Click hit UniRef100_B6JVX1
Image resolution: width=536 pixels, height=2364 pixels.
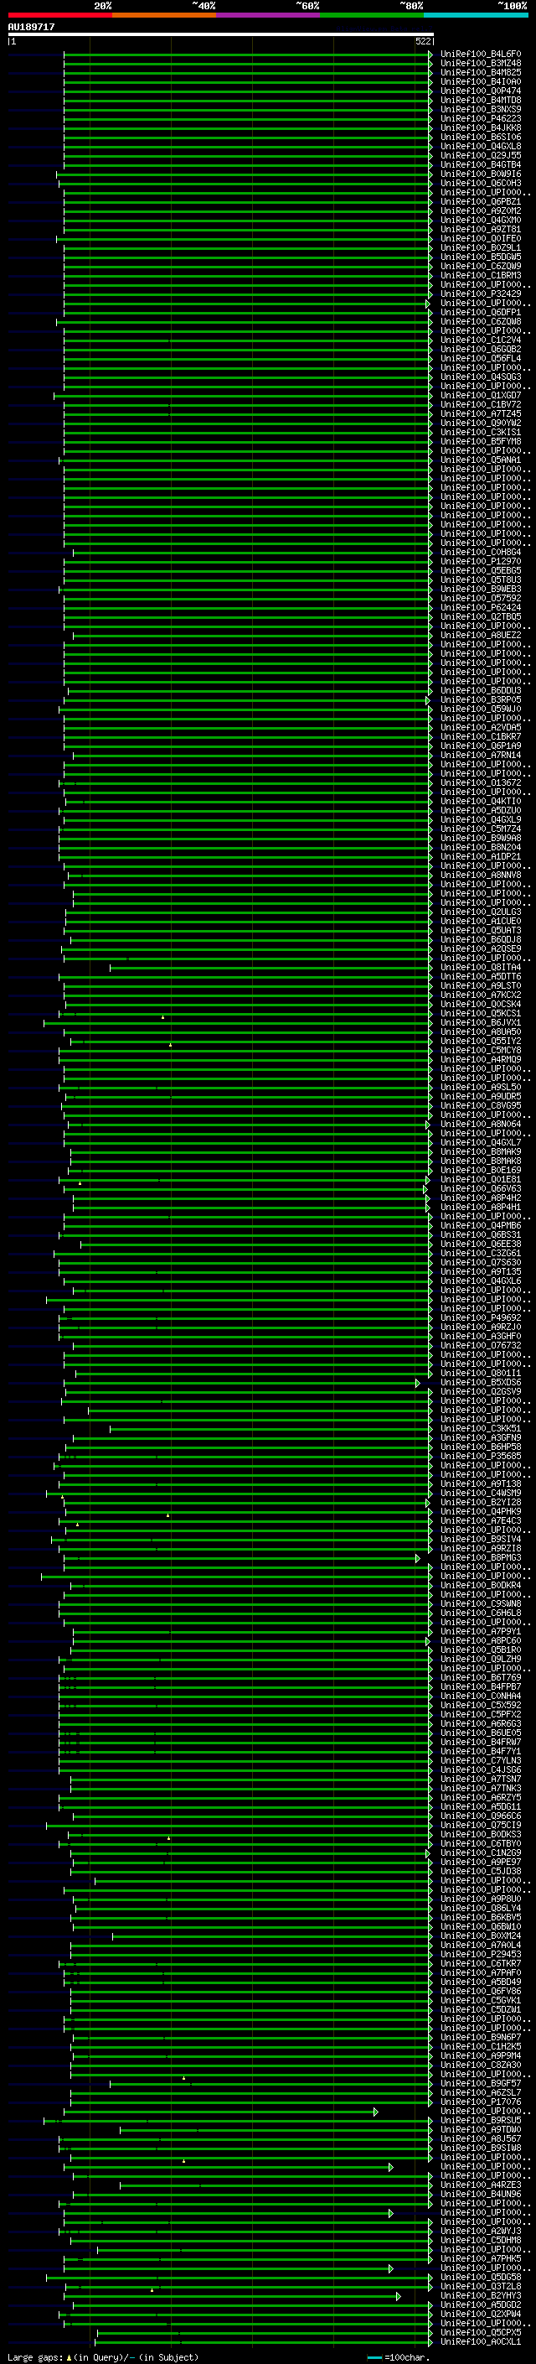tap(481, 1022)
